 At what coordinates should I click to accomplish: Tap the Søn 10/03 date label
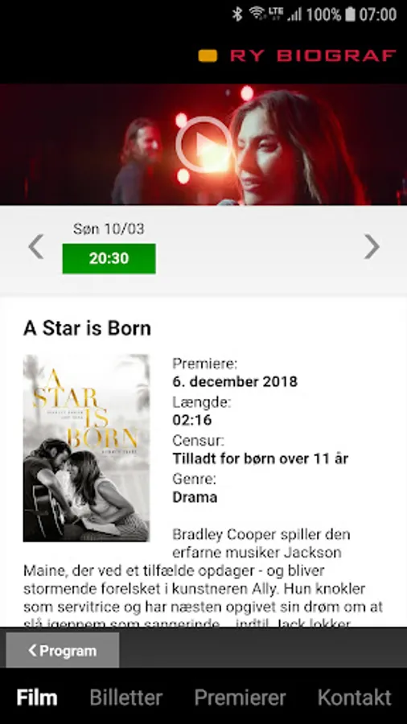coord(109,228)
